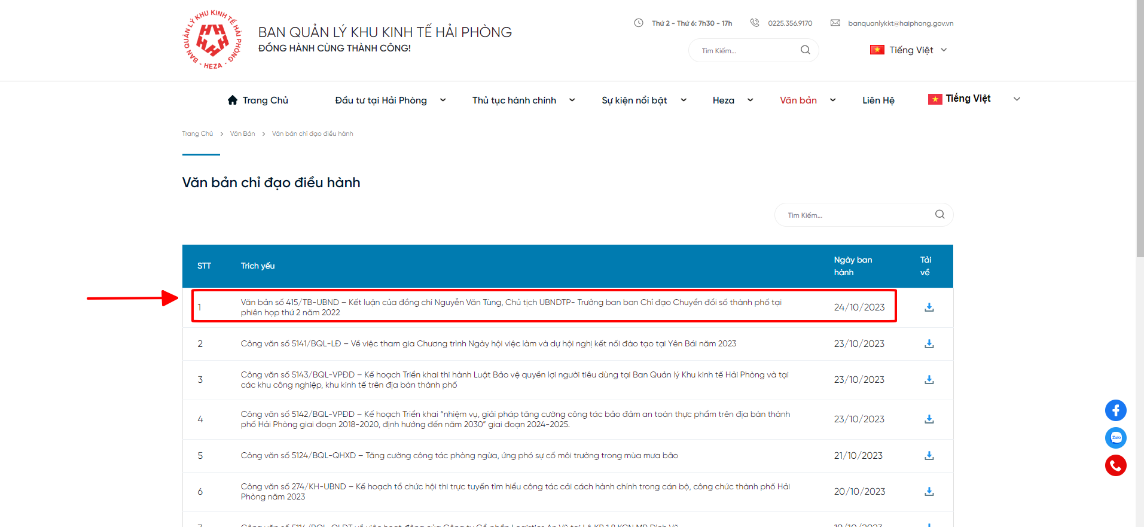Download document 5124/BQL-QHXD in row 5
Viewport: 1144px width, 527px height.
tap(929, 456)
